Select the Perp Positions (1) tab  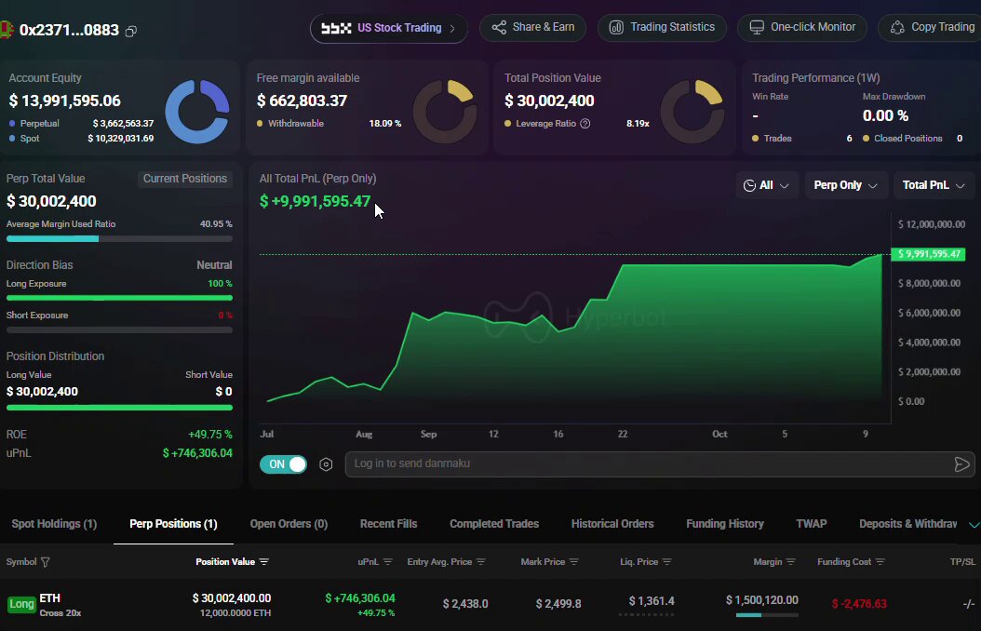coord(173,524)
